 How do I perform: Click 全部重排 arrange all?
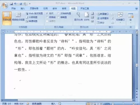[102, 18]
